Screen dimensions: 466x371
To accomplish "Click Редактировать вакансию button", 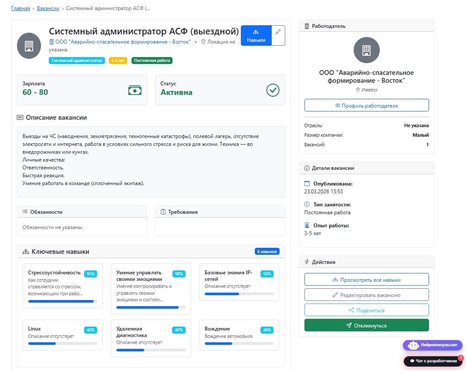I will click(x=366, y=295).
